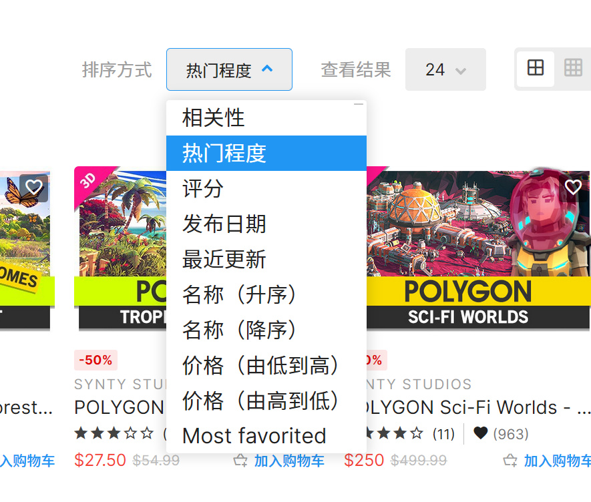Open the 热门程度 sort dropdown
This screenshot has width=591, height=502.
[229, 69]
